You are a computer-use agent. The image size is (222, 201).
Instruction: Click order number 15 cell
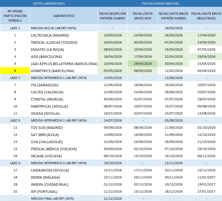pos(15,149)
